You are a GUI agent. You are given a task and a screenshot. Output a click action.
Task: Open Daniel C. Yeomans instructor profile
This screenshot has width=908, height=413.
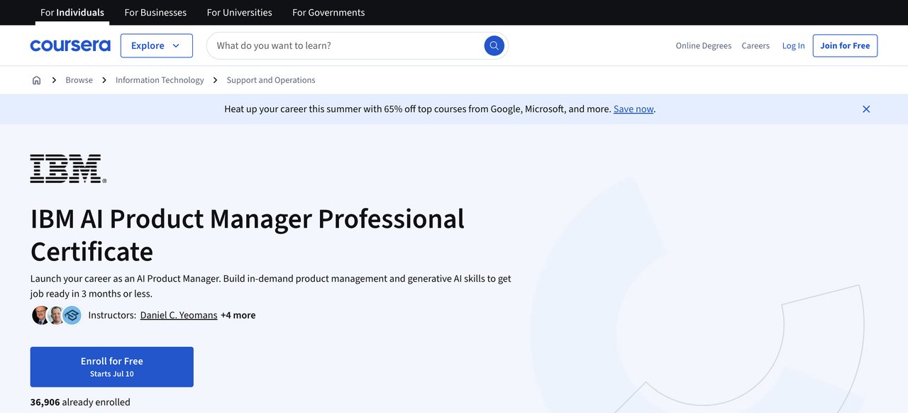(179, 315)
